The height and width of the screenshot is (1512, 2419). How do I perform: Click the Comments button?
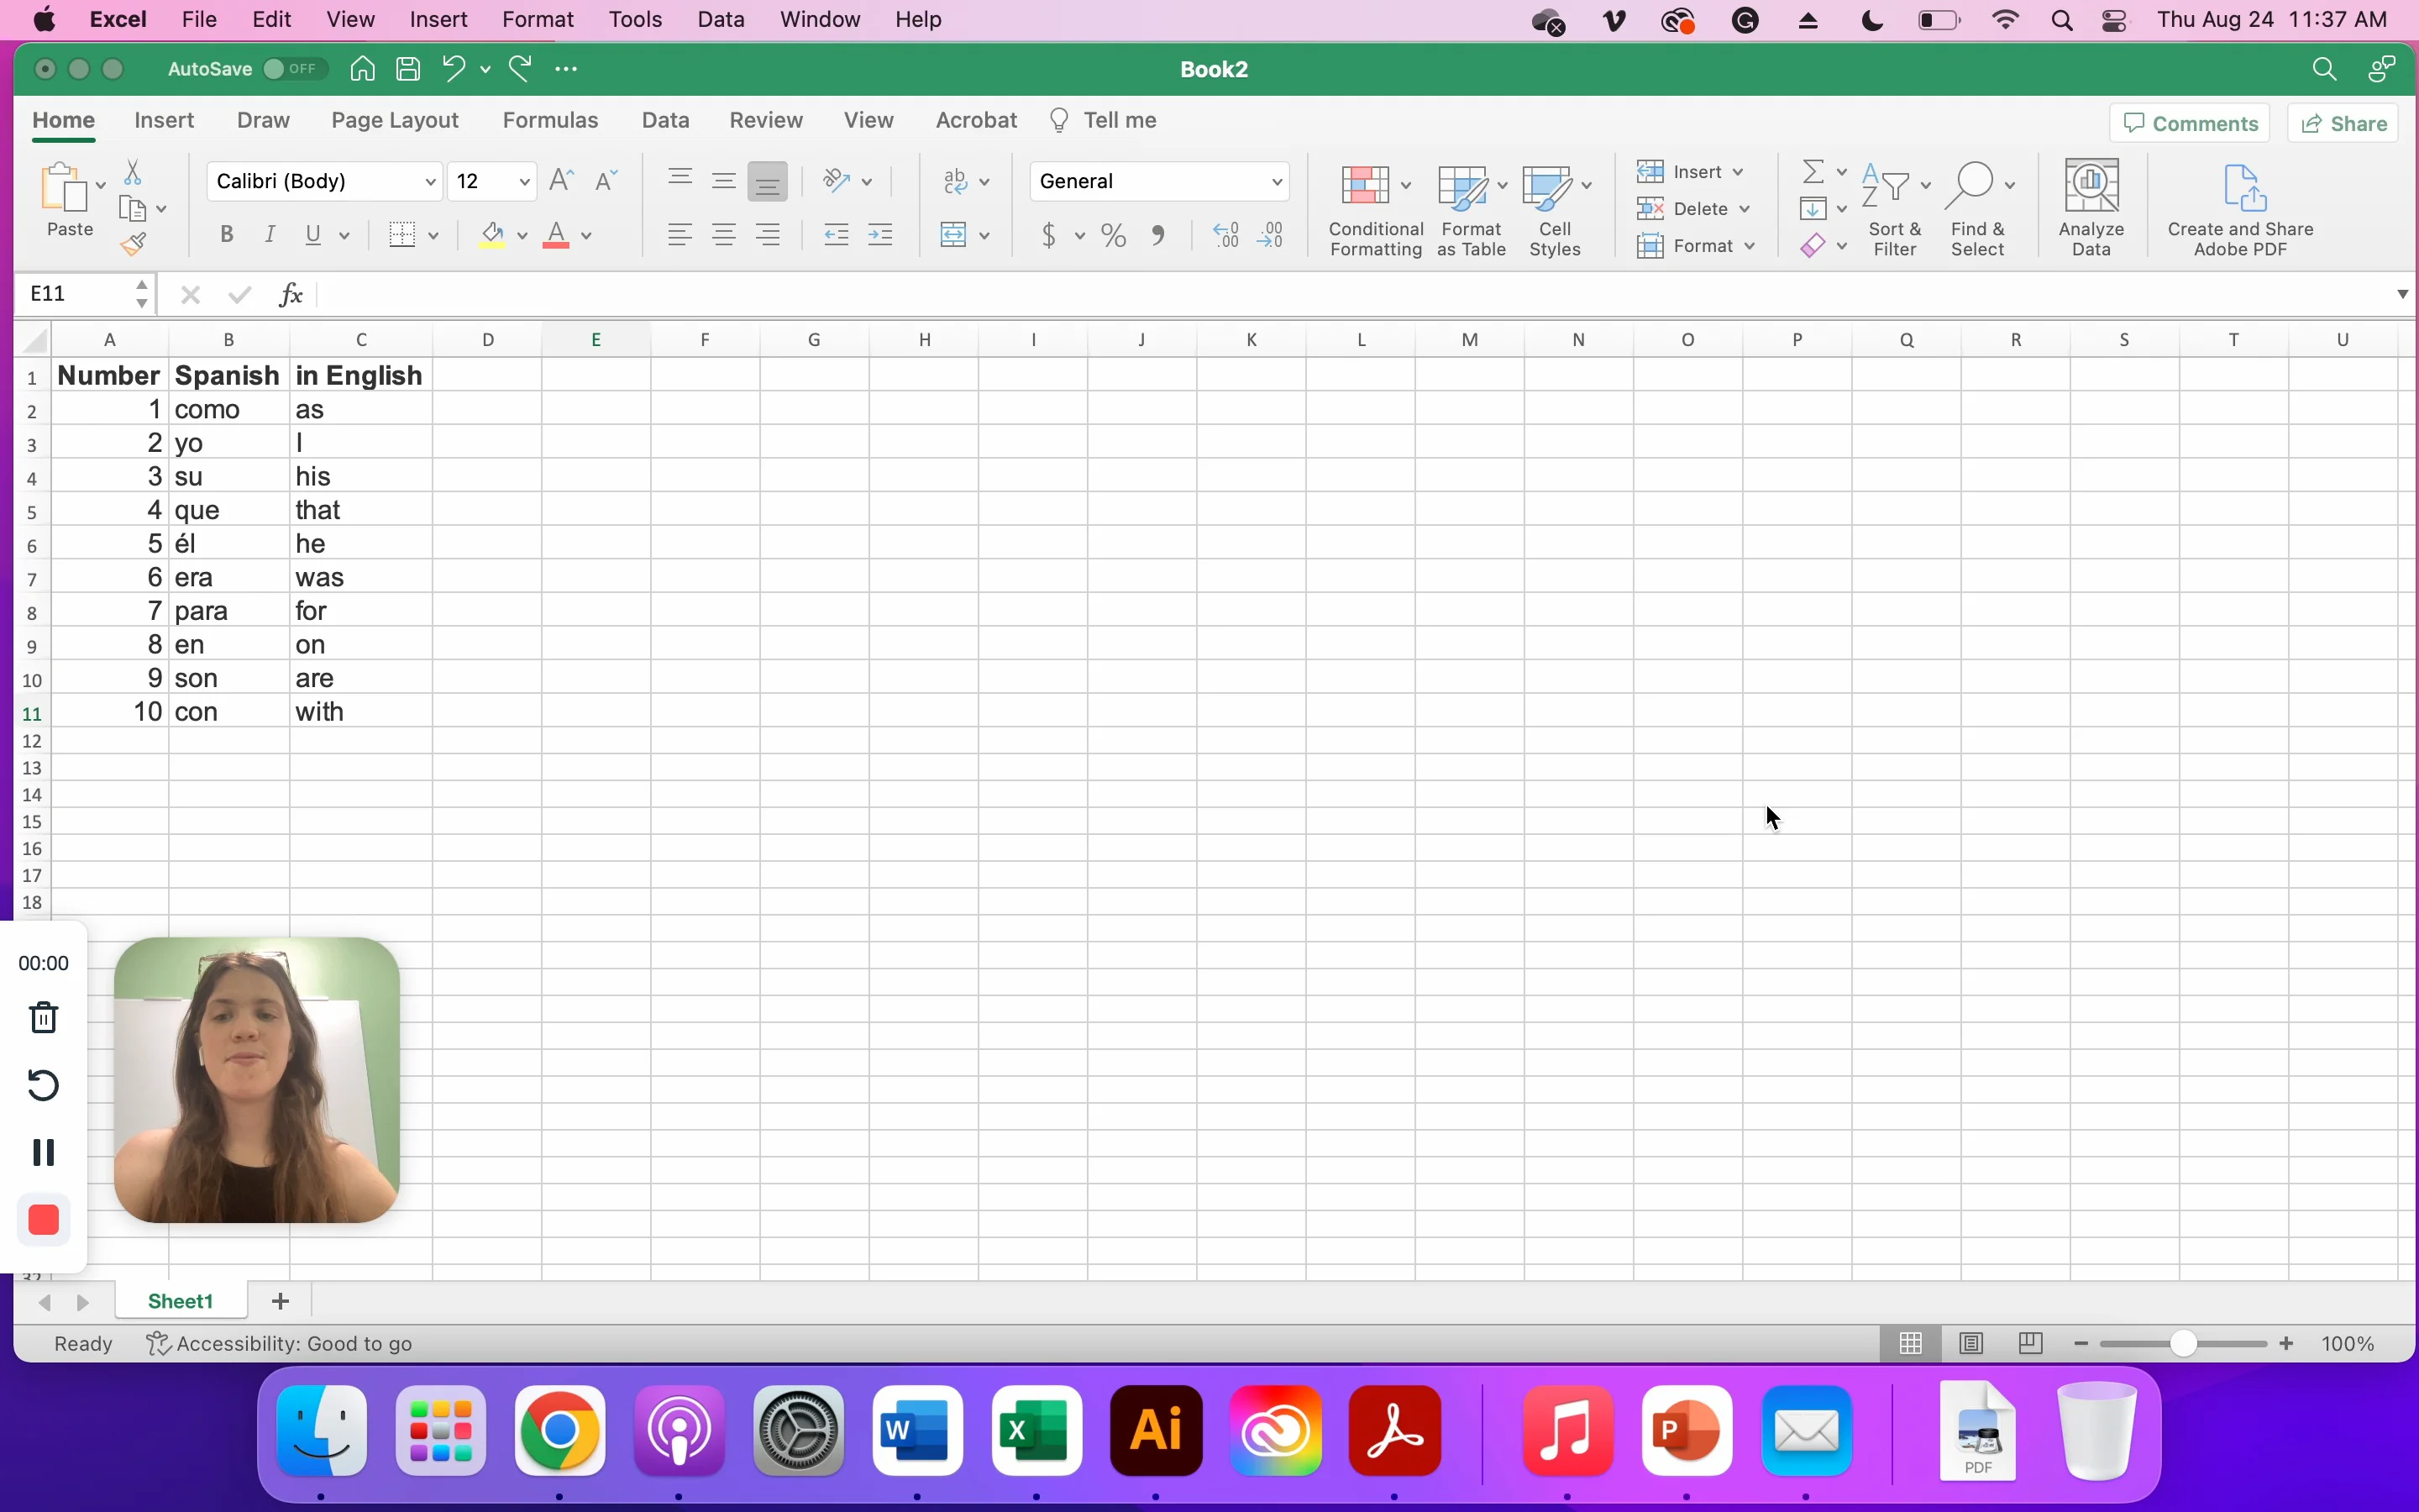[x=2190, y=123]
